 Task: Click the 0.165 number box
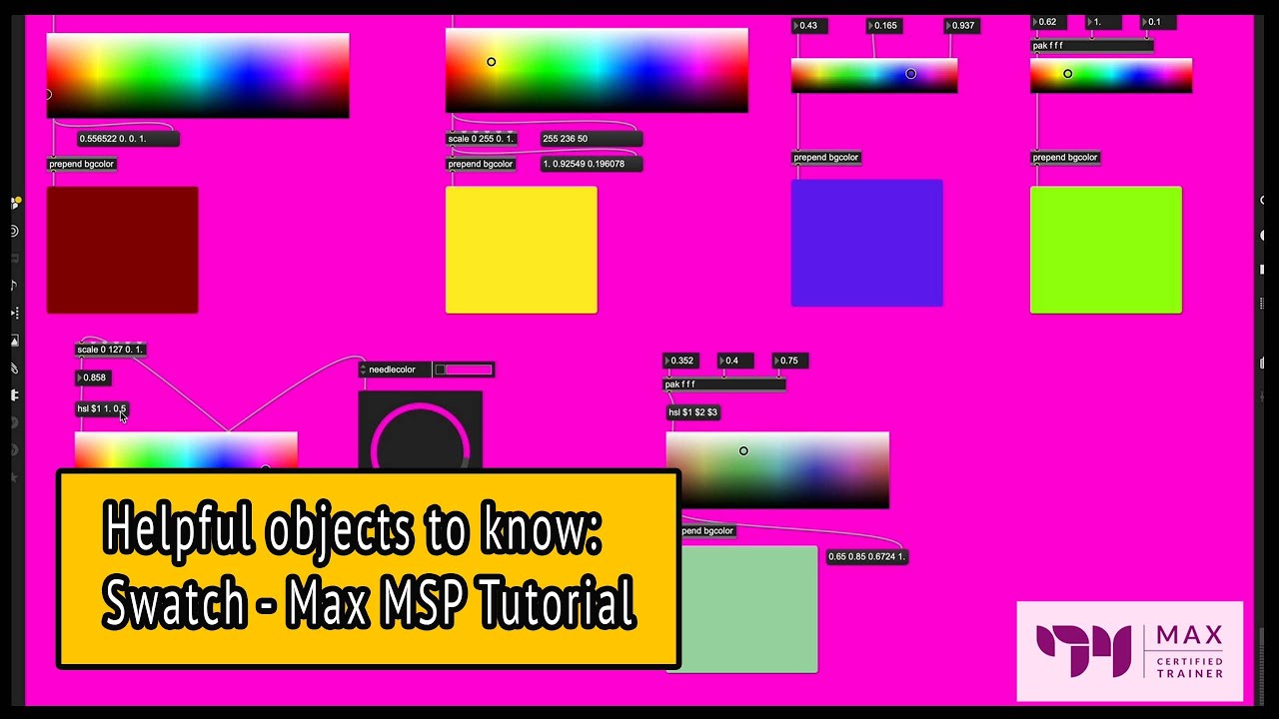(x=882, y=26)
